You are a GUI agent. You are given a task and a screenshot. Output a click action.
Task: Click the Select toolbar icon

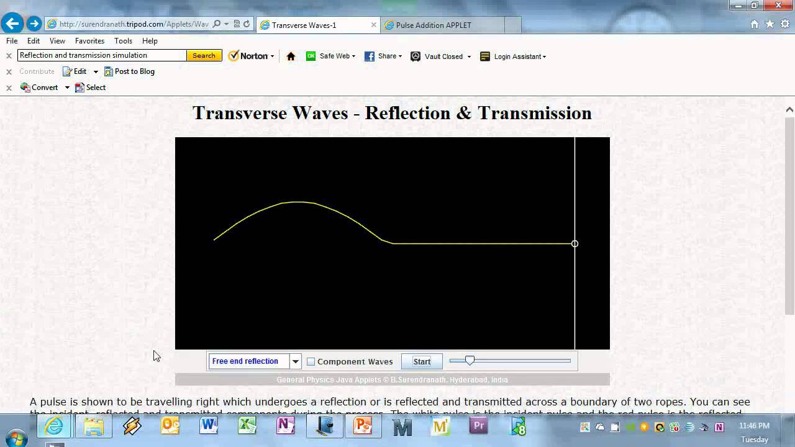pyautogui.click(x=79, y=88)
